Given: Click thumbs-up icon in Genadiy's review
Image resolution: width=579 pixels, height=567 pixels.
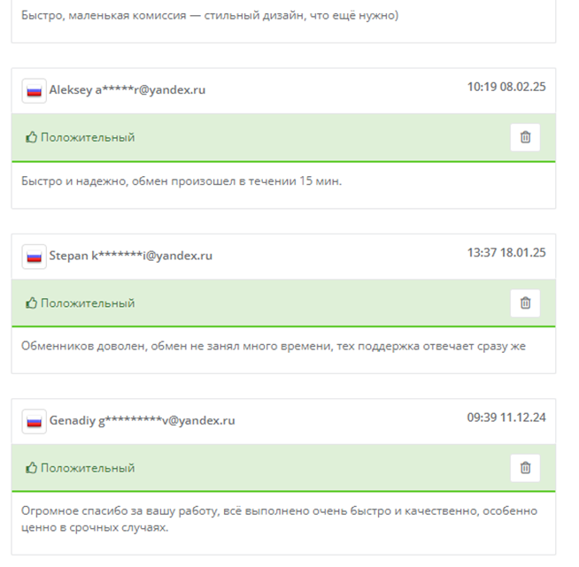Looking at the screenshot, I should click(31, 468).
